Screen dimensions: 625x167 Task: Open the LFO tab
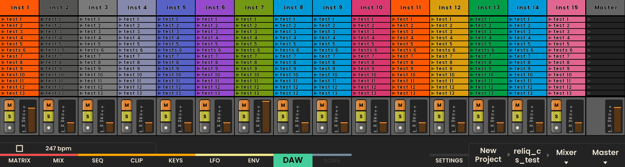click(x=215, y=161)
